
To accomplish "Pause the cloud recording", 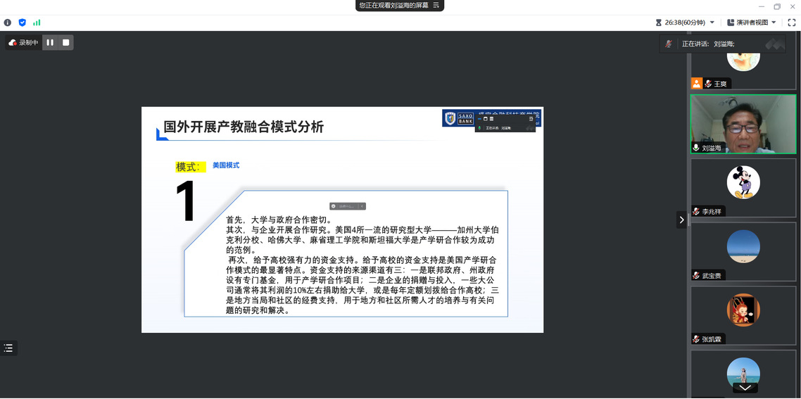I will pyautogui.click(x=50, y=43).
